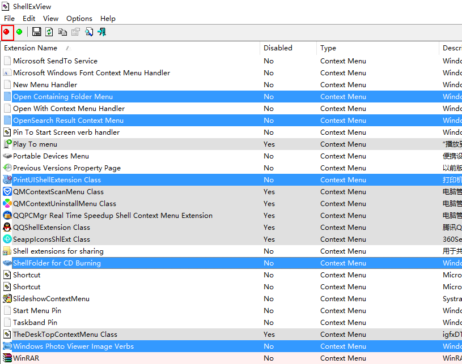Sort by the Disabled column header

coord(289,48)
